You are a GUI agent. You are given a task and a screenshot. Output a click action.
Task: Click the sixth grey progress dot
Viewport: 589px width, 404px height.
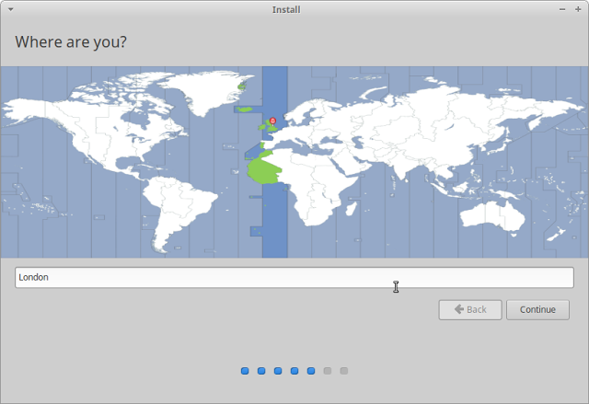328,371
